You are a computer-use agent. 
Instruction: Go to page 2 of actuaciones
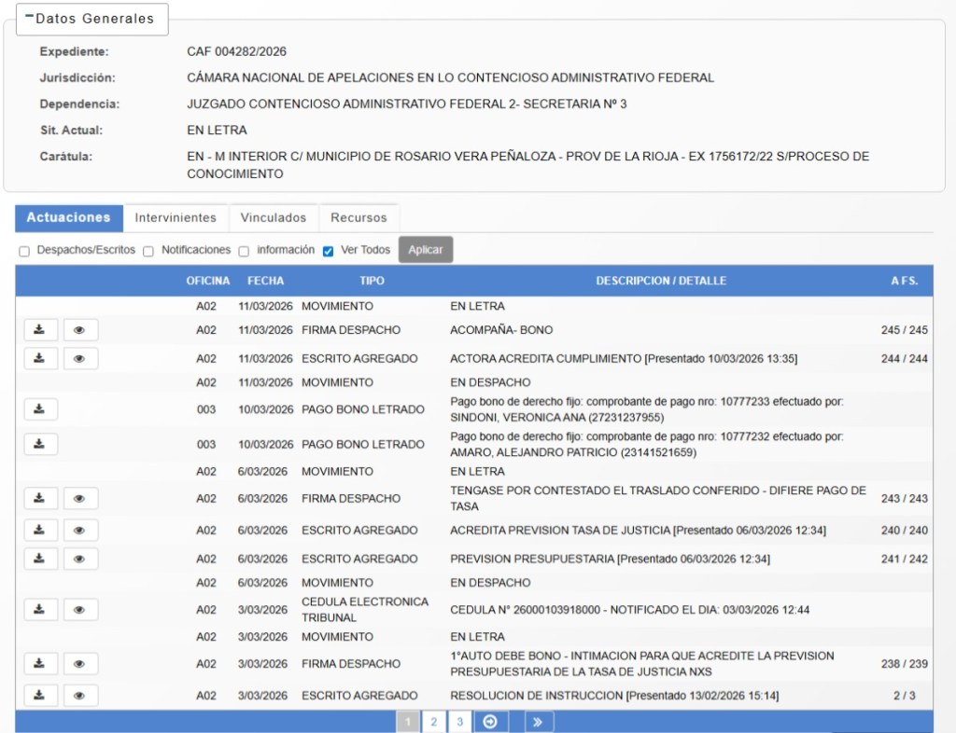pyautogui.click(x=433, y=722)
